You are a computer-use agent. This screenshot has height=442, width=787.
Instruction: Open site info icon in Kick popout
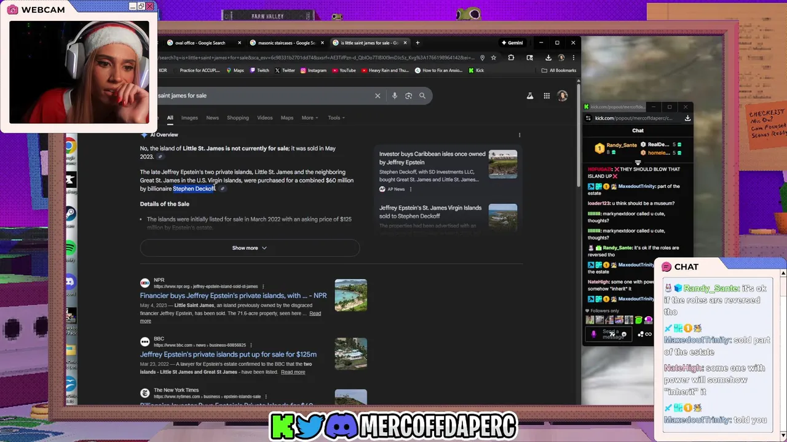click(x=588, y=118)
